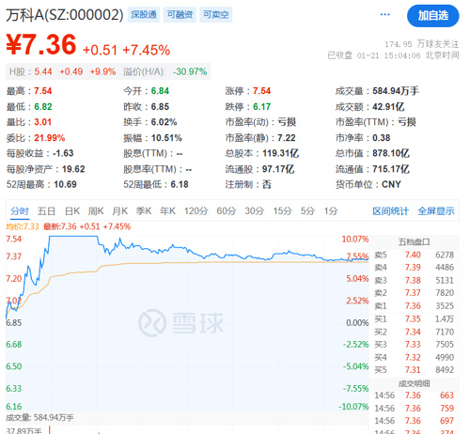Open the three-dot more options menu
Screen dimensions: 470x434
[384, 14]
